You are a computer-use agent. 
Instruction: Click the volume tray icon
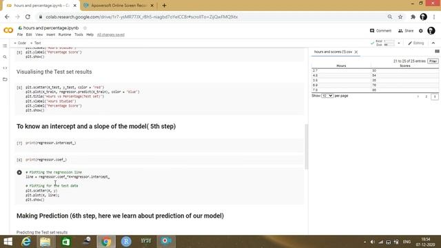pyautogui.click(x=372, y=242)
